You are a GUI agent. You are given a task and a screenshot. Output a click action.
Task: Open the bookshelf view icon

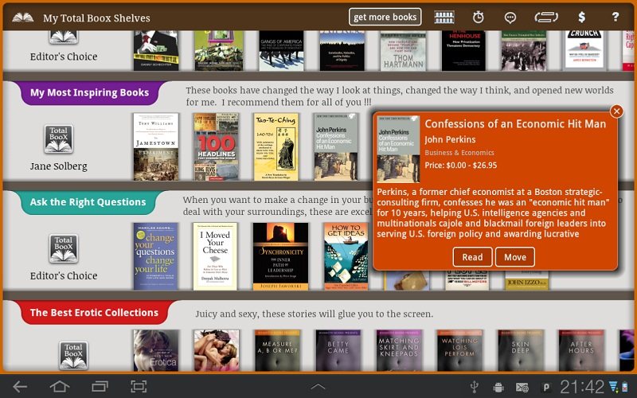pos(444,17)
